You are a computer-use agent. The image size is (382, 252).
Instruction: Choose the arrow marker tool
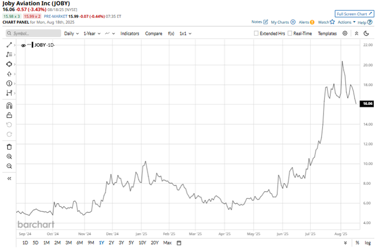point(9,74)
